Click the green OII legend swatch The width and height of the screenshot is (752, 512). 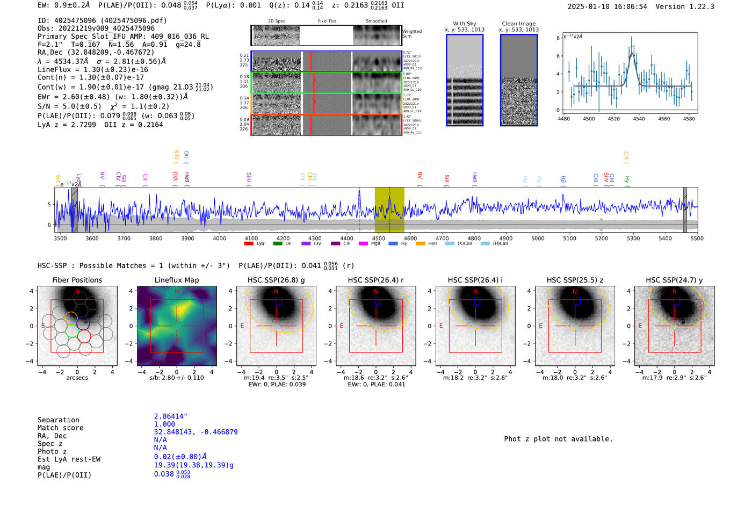point(277,244)
